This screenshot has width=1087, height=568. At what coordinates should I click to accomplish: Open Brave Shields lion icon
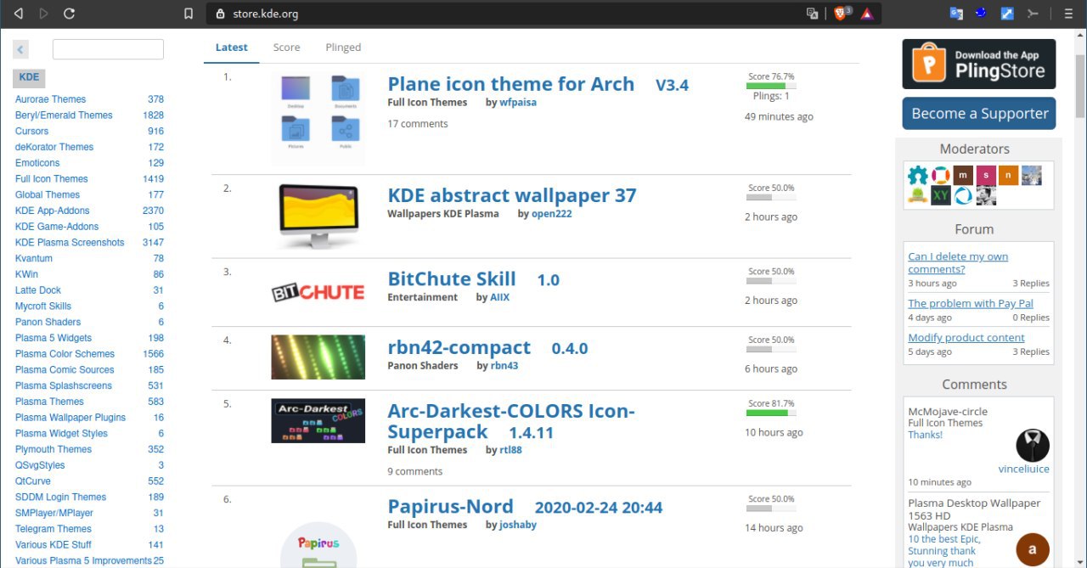tap(840, 14)
